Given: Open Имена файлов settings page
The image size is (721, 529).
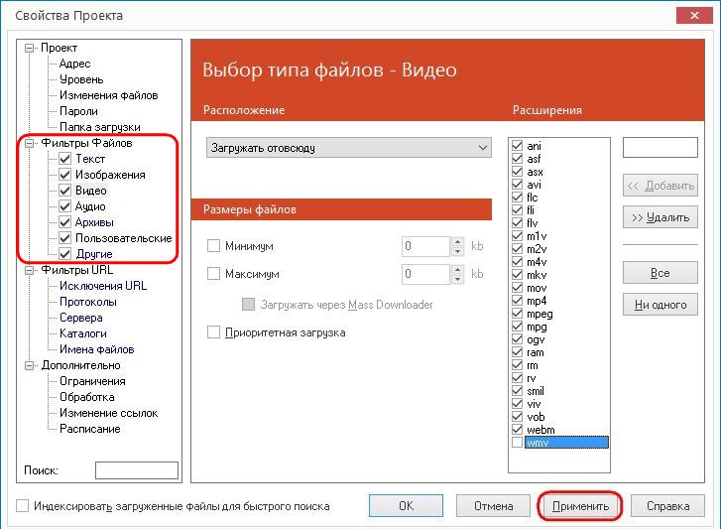Looking at the screenshot, I should (x=96, y=349).
